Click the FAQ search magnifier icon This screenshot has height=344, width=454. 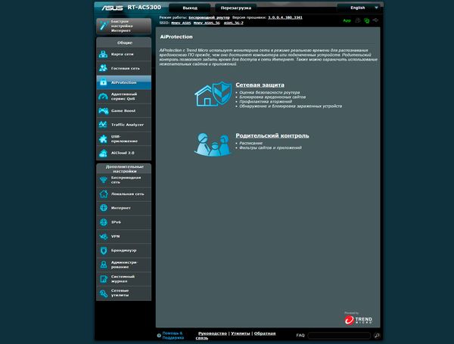377,336
